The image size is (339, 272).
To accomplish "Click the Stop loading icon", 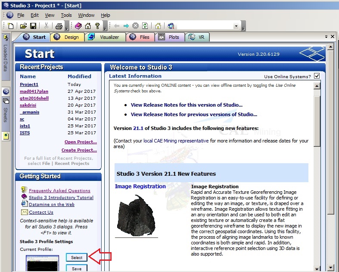I will pyautogui.click(x=135, y=26).
